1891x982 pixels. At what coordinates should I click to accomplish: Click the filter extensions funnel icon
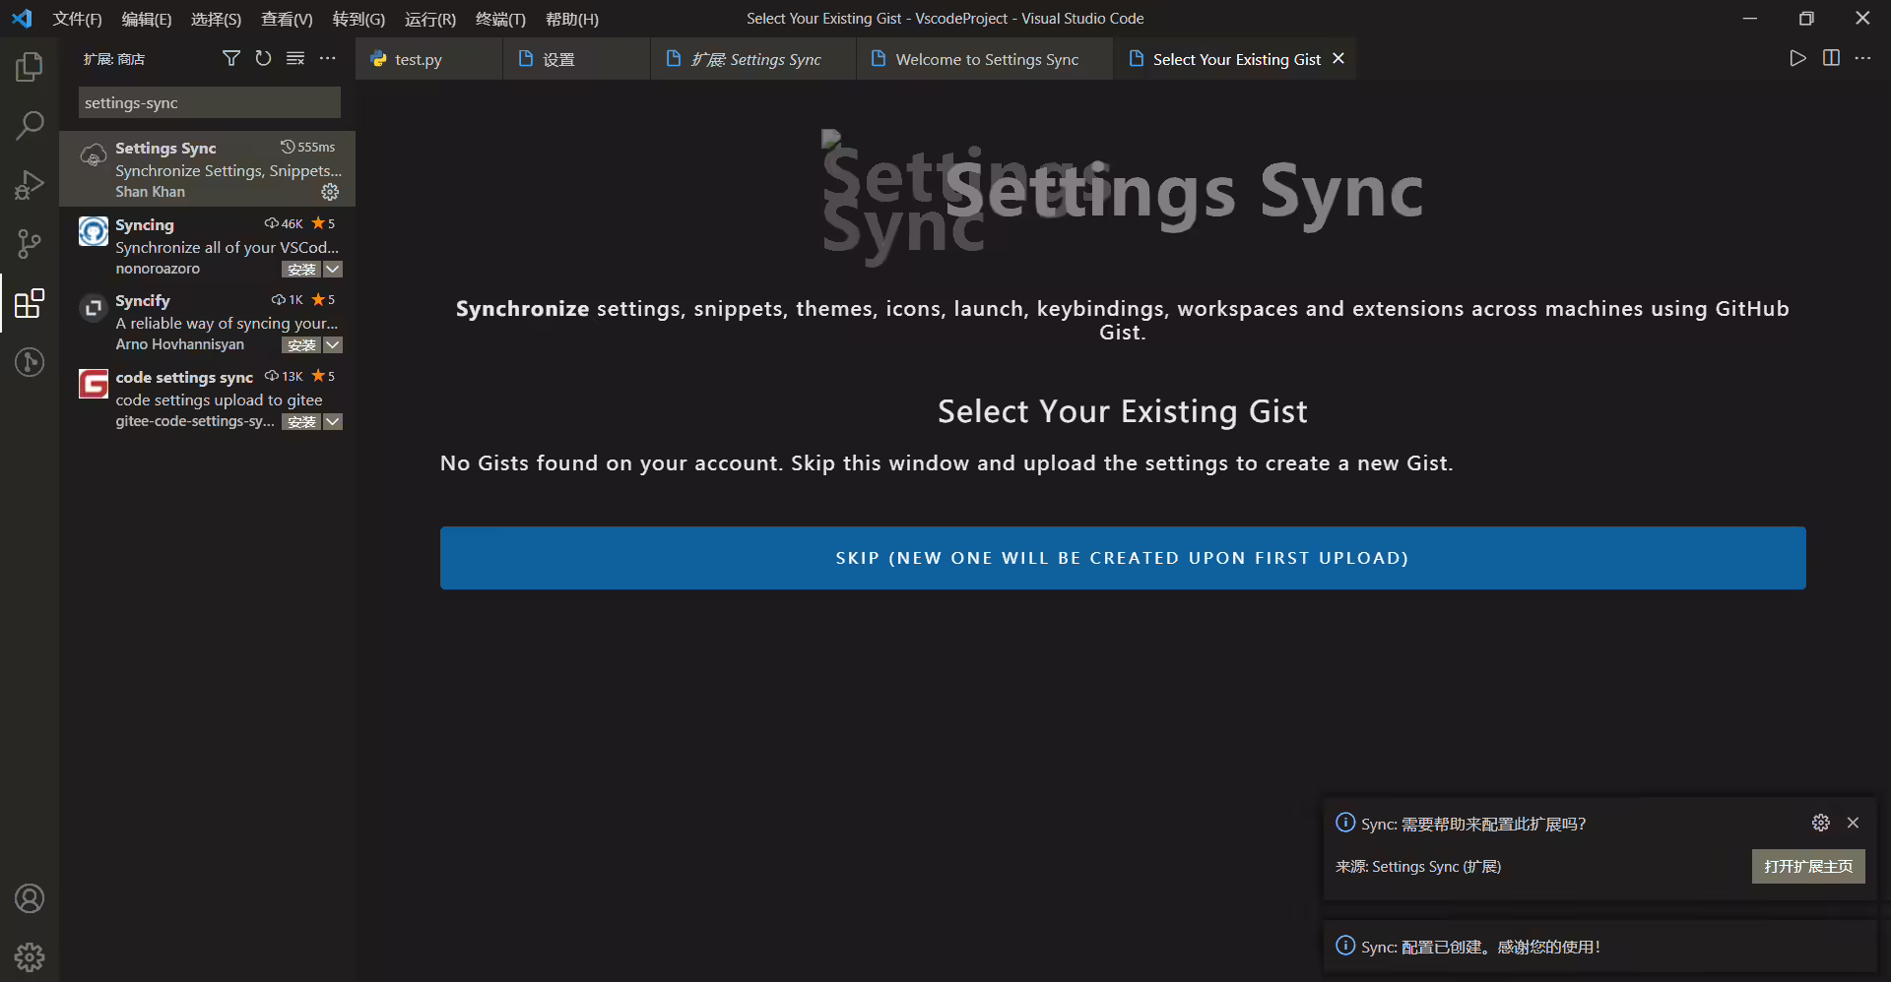(231, 59)
